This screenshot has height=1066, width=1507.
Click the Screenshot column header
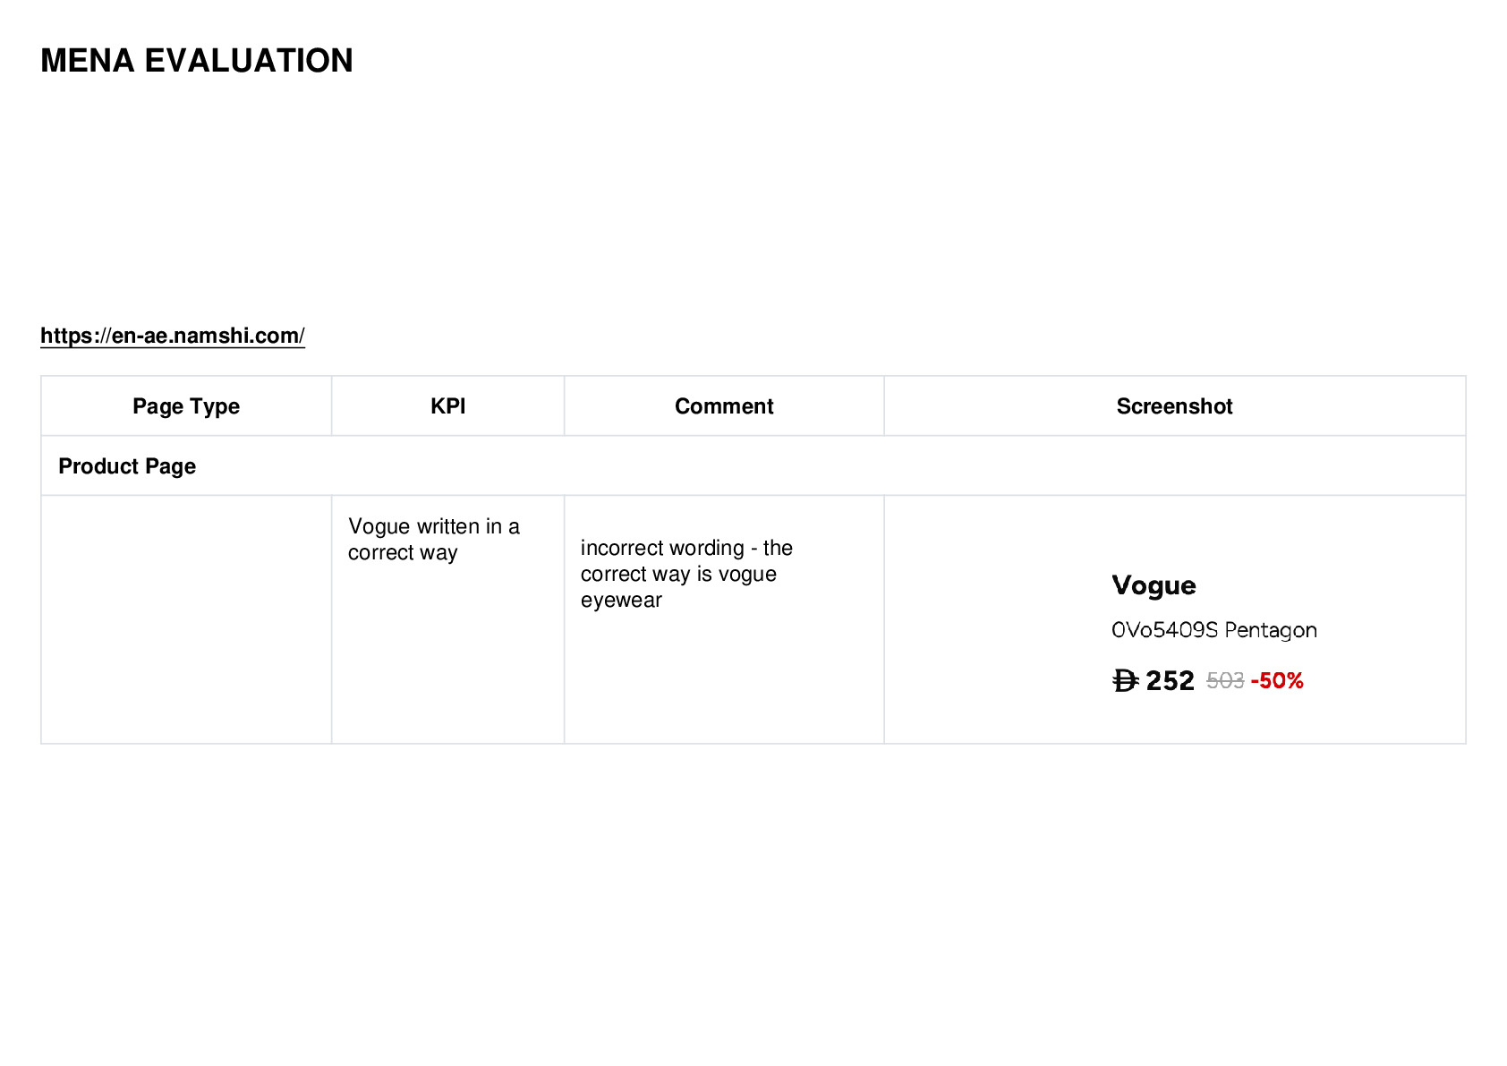pyautogui.click(x=1174, y=406)
